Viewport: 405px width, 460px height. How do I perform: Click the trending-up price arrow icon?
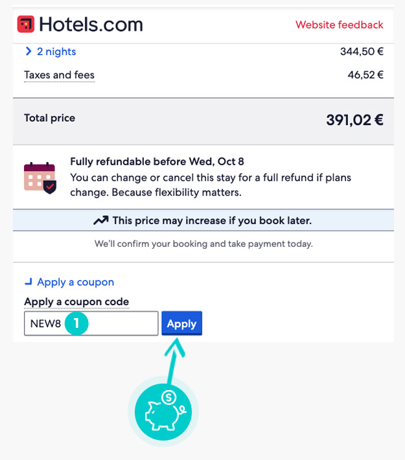pyautogui.click(x=100, y=220)
